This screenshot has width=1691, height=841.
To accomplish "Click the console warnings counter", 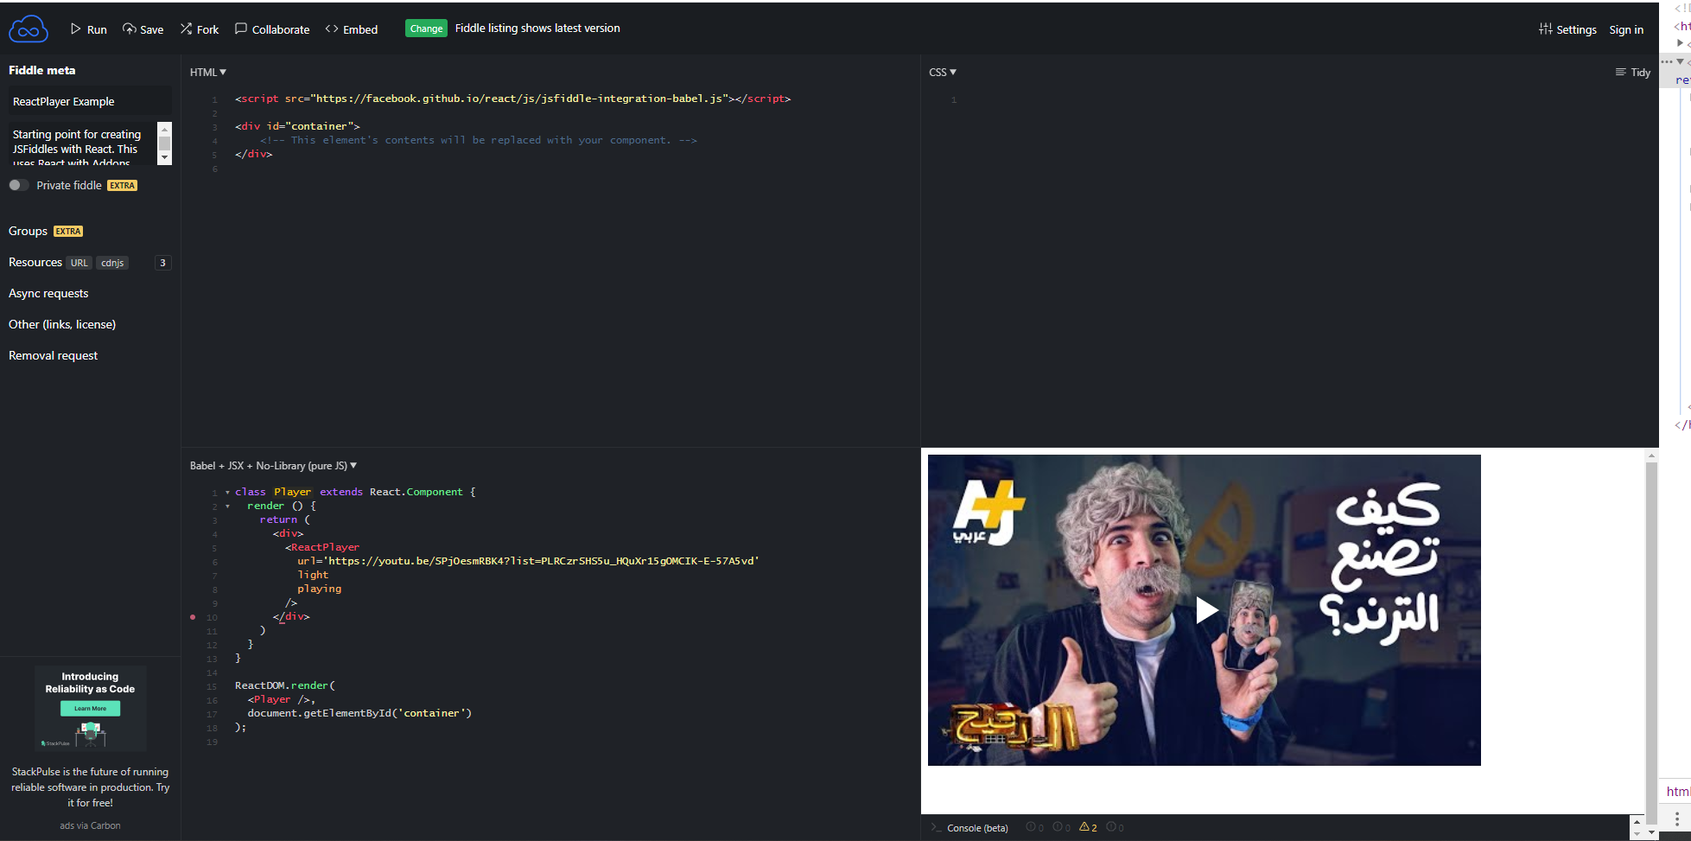I will (1088, 827).
